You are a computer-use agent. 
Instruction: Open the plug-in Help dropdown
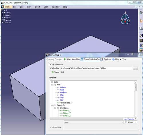[x=117, y=59]
